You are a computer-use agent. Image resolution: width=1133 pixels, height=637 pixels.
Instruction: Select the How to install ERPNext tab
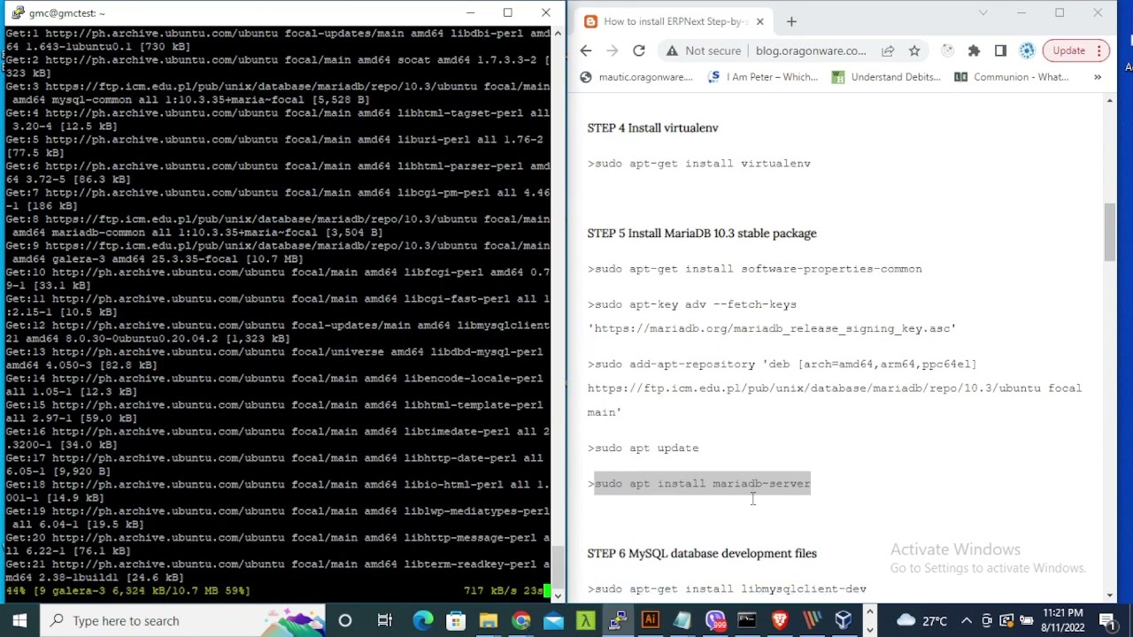[673, 21]
